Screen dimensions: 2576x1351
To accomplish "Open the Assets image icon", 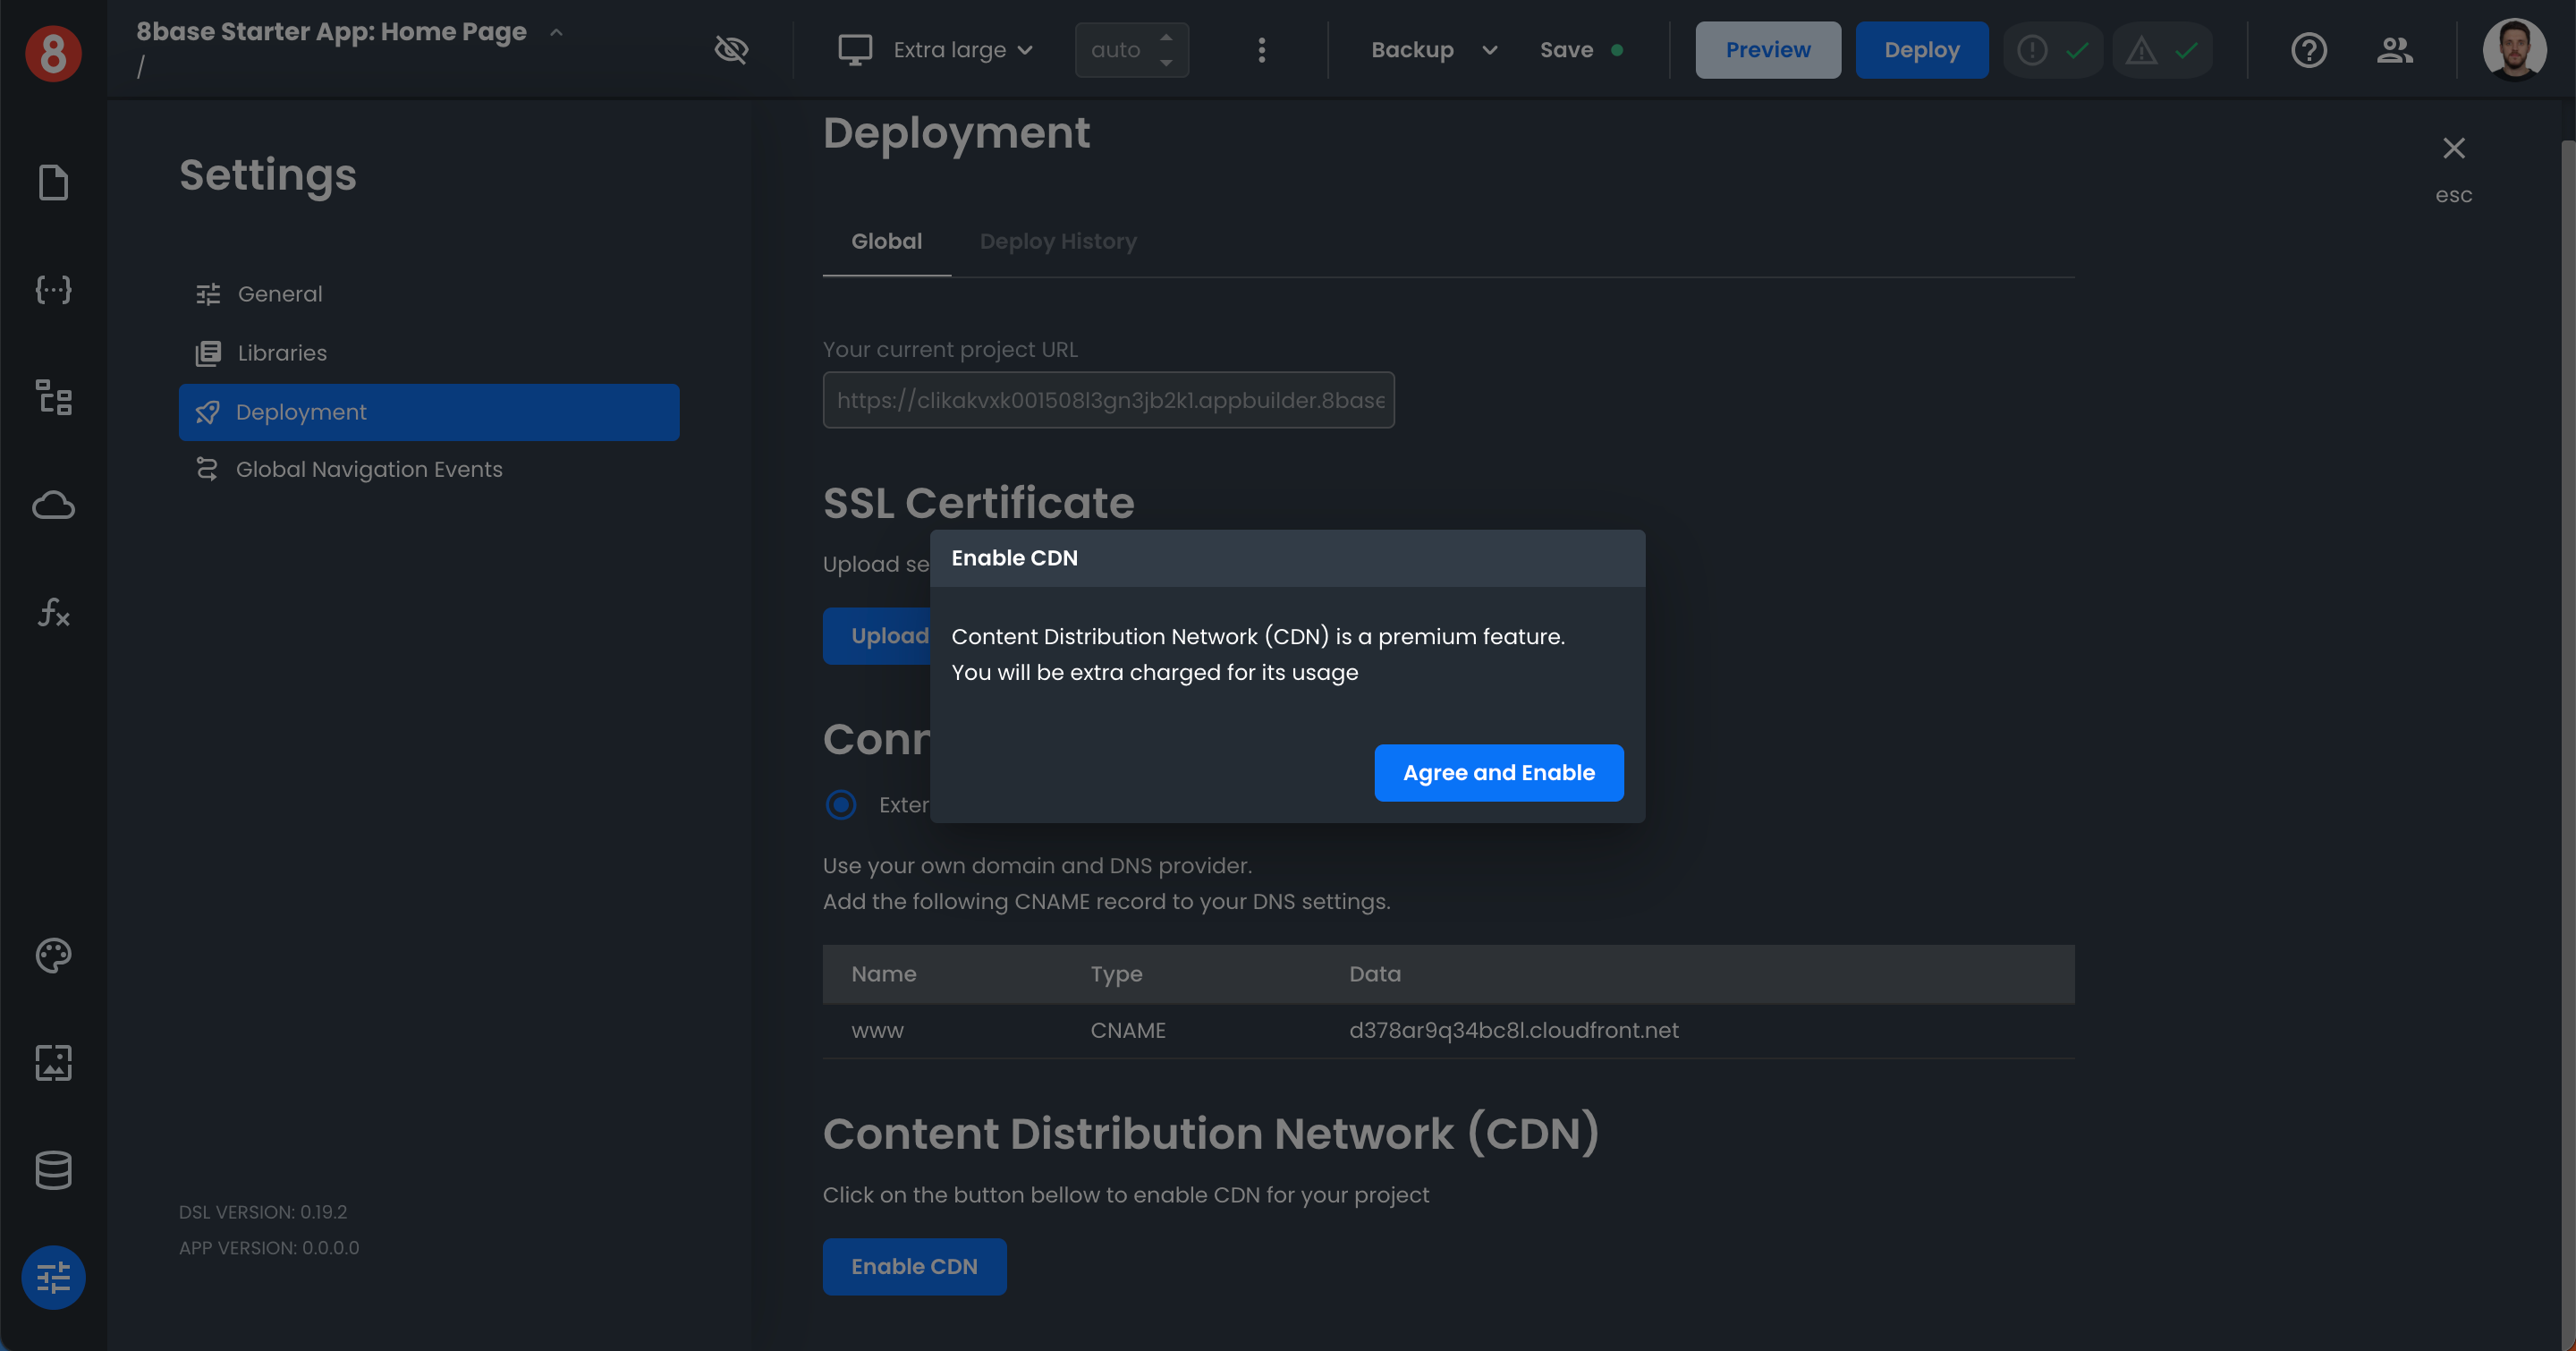I will [53, 1062].
